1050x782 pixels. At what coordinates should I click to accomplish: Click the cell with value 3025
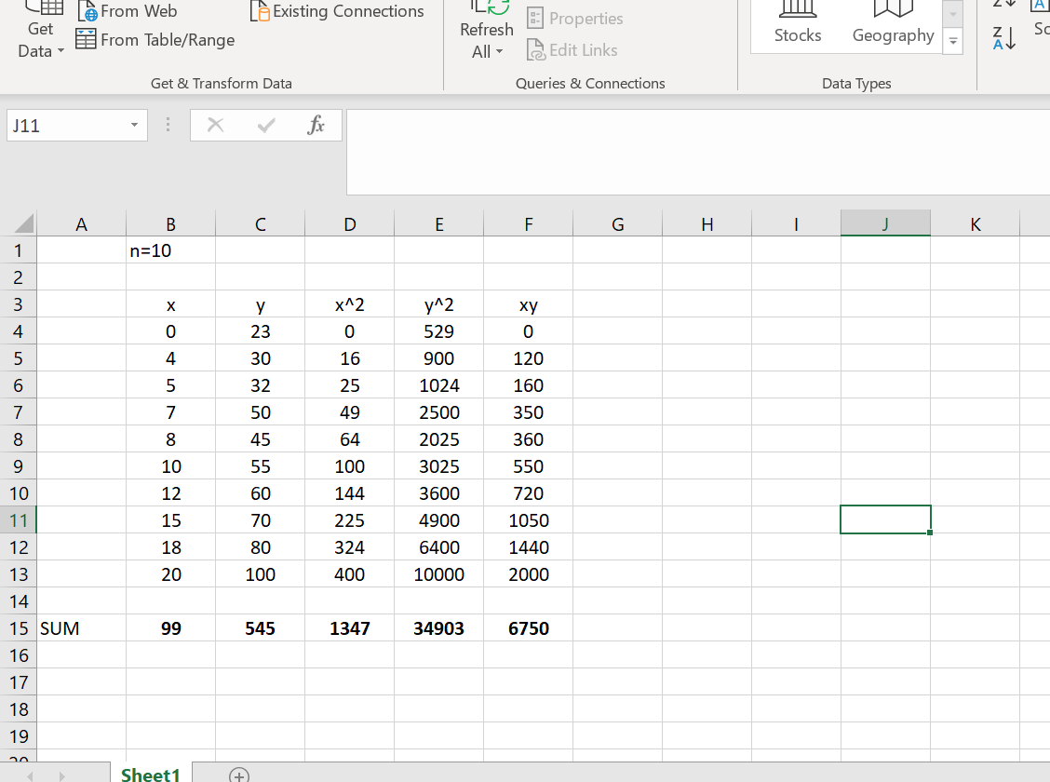[438, 466]
